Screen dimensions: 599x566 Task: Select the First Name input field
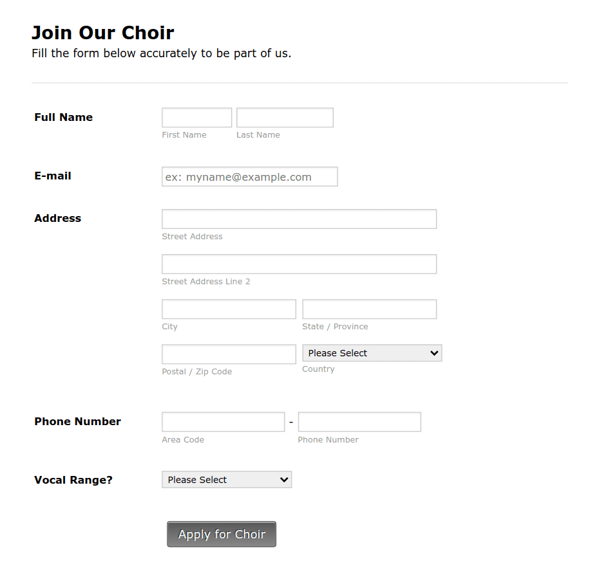pos(196,117)
